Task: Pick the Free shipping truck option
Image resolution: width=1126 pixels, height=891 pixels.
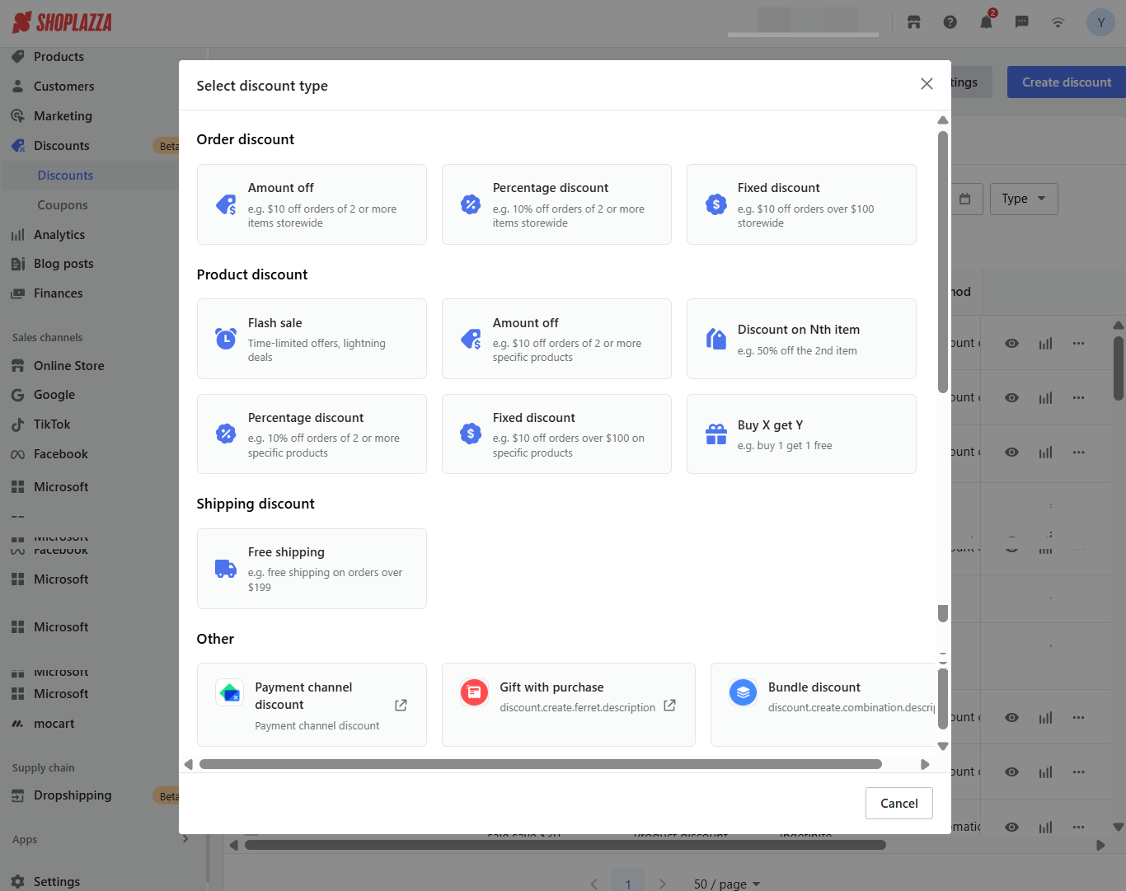Action: point(226,569)
